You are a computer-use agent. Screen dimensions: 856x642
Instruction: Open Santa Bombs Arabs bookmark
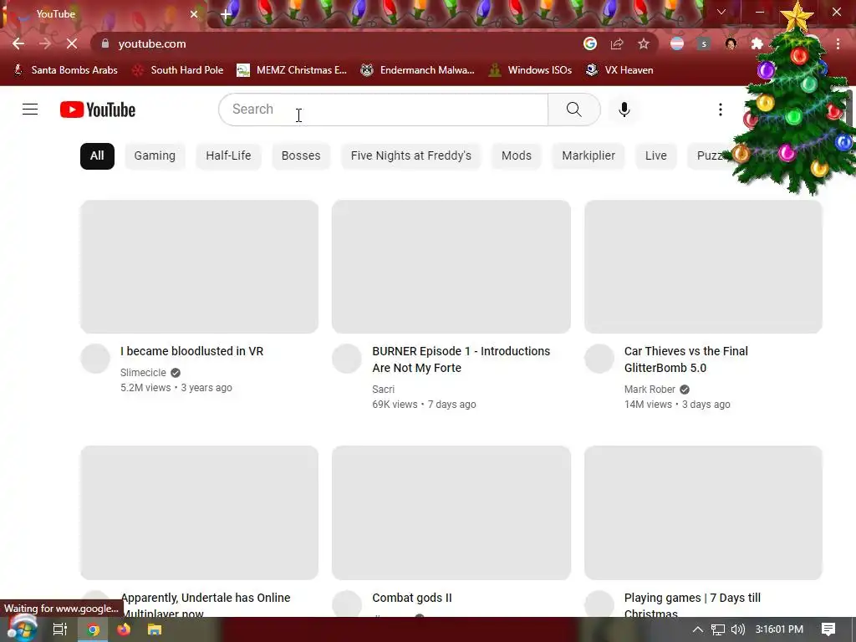[65, 70]
